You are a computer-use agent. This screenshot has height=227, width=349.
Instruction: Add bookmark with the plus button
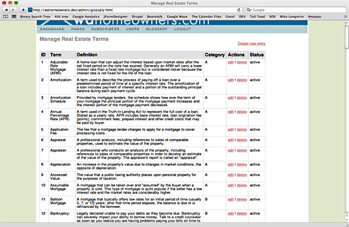click(23, 10)
